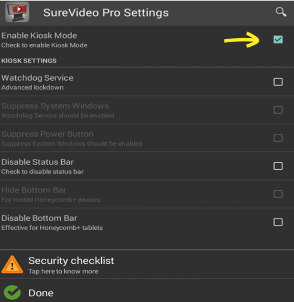The height and width of the screenshot is (302, 294).
Task: Tap the Hide Bottom Bar row text
Action: (x=34, y=190)
